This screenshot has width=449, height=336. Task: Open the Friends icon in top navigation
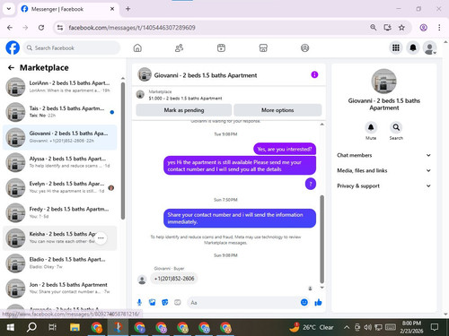click(x=179, y=47)
